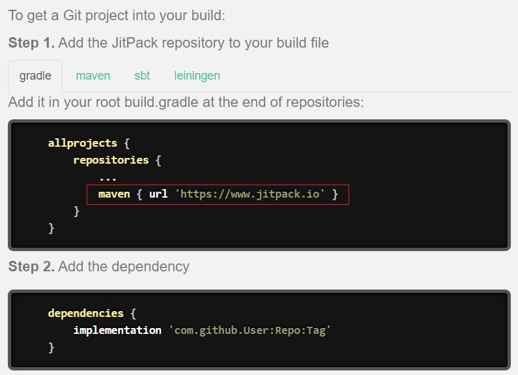The width and height of the screenshot is (518, 375).
Task: Click the 'Step 1.' heading text
Action: 31,42
